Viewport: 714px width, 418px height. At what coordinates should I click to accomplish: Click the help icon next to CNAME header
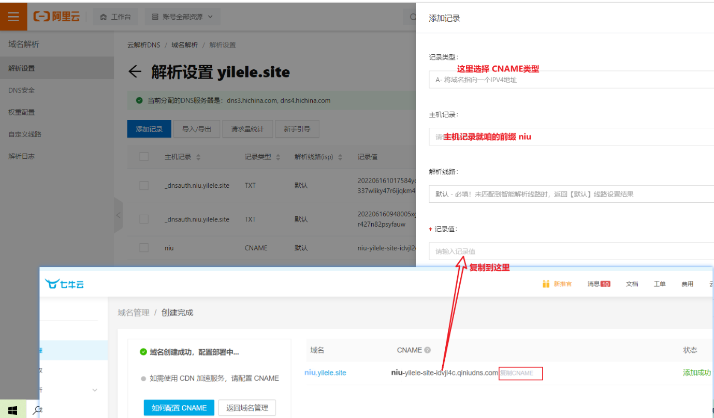click(x=428, y=350)
